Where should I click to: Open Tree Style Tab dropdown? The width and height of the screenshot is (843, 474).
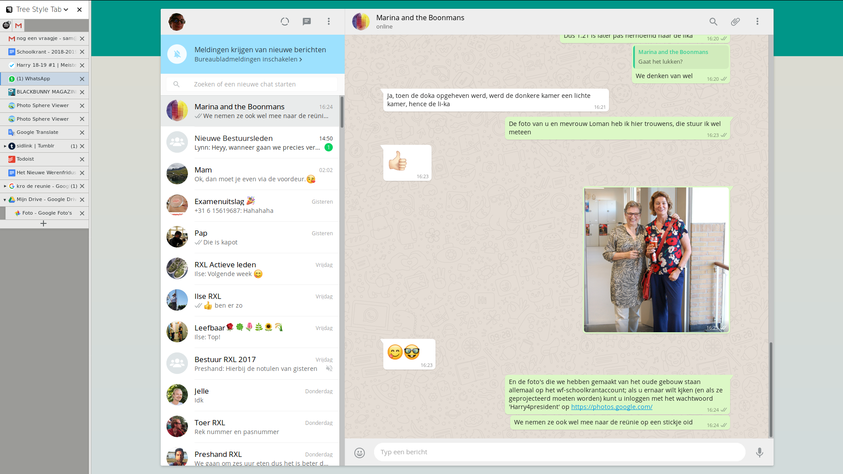coord(66,10)
